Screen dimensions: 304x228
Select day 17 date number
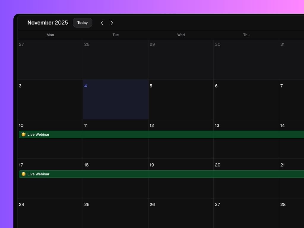coord(21,165)
